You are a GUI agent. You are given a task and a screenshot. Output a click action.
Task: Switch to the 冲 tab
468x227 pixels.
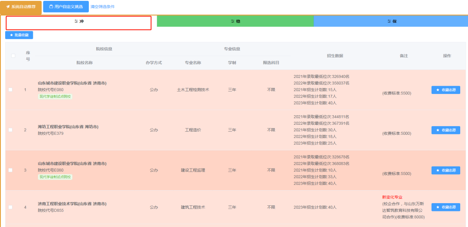[78, 21]
